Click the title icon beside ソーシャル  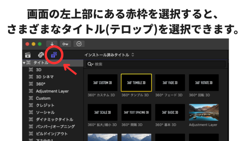point(31,112)
